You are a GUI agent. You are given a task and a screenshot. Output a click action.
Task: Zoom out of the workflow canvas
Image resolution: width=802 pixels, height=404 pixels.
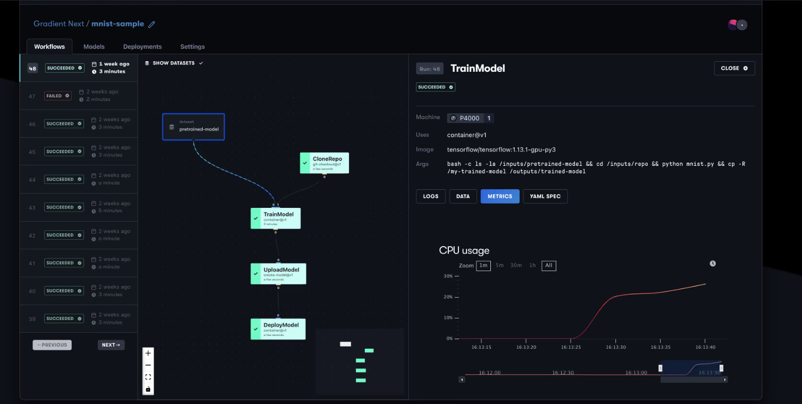pos(148,365)
